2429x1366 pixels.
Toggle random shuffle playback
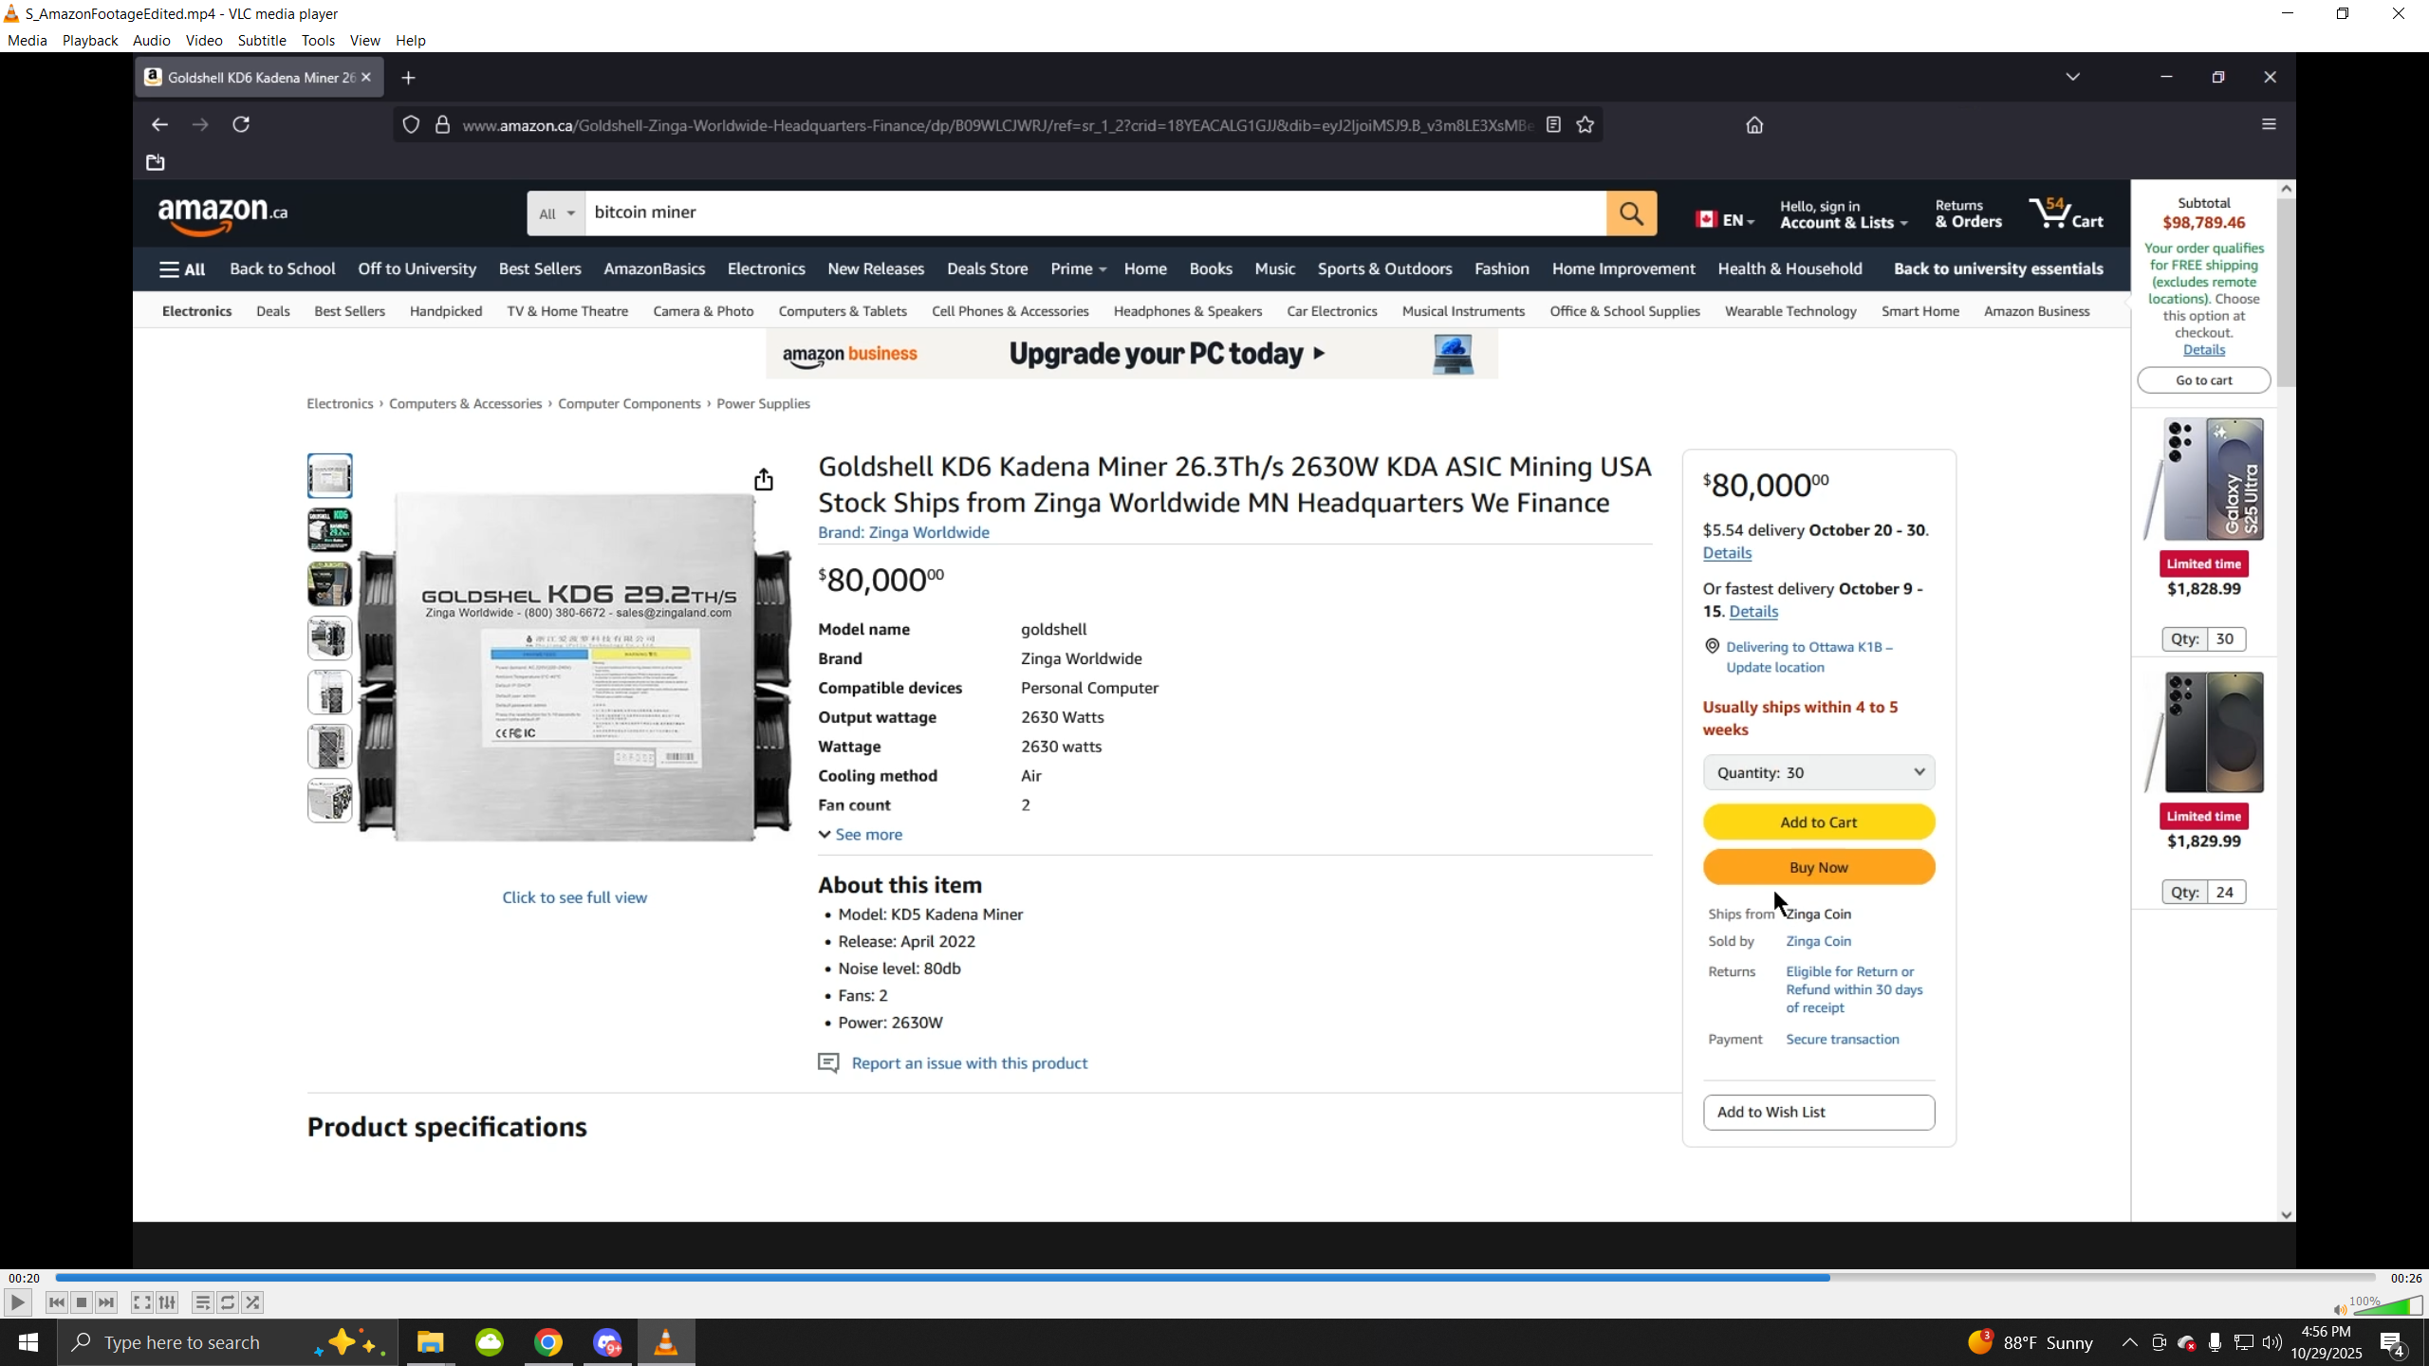[x=253, y=1302]
